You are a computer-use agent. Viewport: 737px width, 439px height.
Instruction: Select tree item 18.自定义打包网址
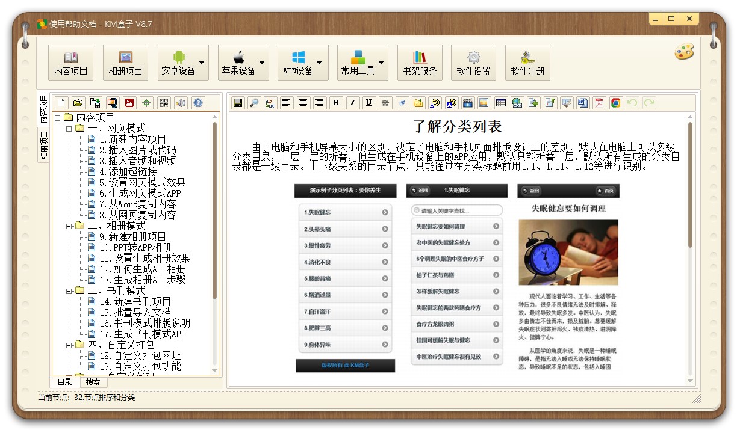click(x=139, y=355)
